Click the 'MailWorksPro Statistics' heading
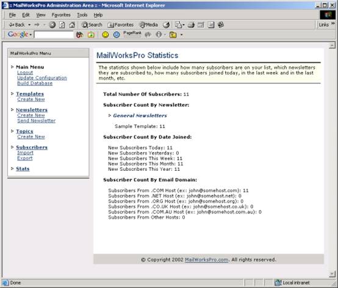The image size is (338, 288). coord(137,56)
